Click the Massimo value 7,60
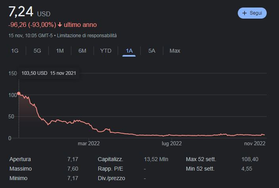 coord(73,169)
